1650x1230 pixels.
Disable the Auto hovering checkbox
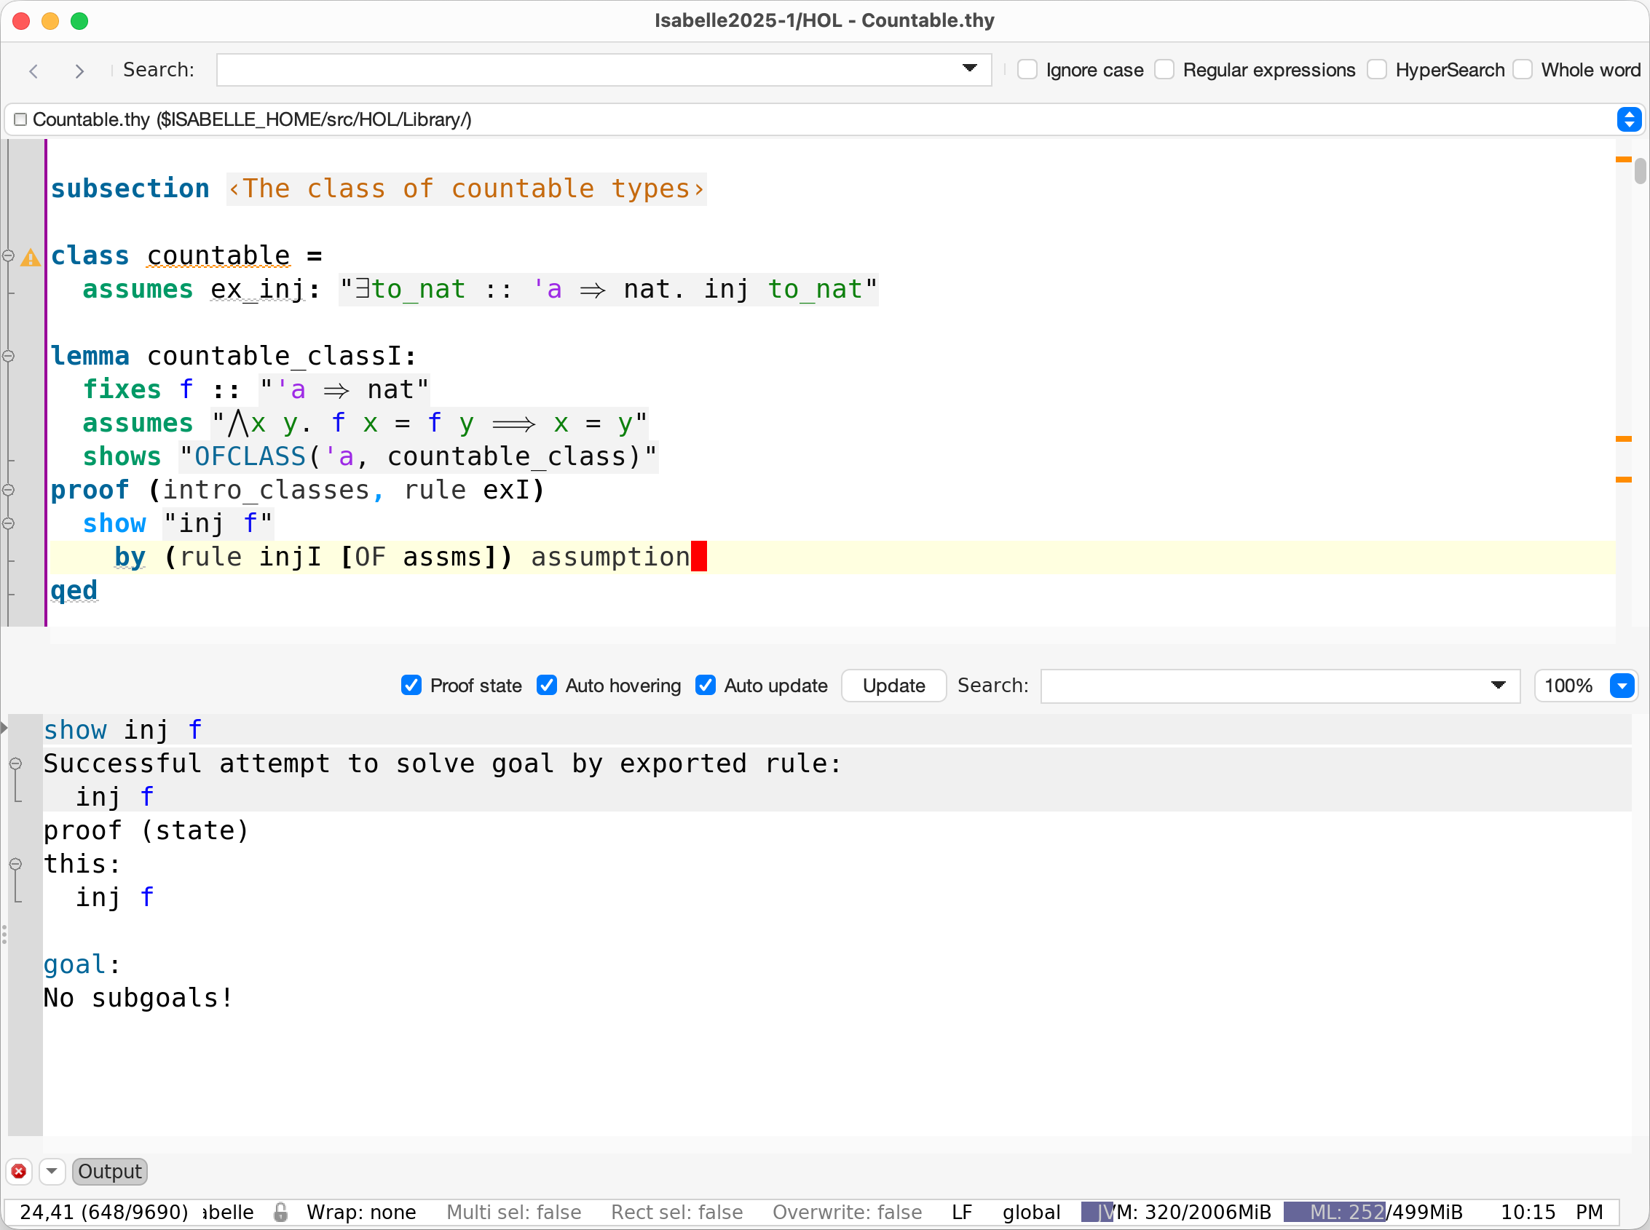tap(547, 686)
